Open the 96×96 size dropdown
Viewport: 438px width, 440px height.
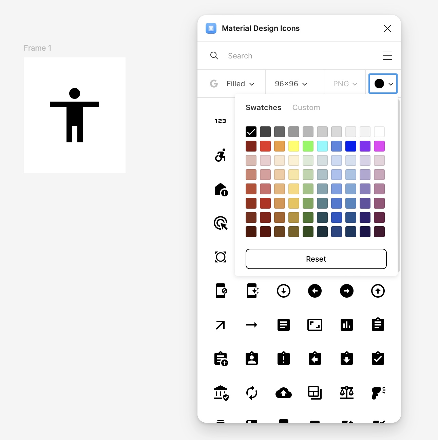[x=291, y=84]
